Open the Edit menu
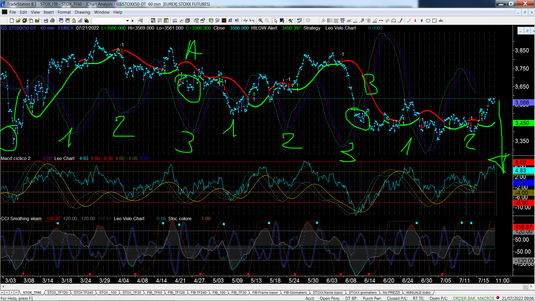Viewport: 535px width, 301px height. coord(23,12)
